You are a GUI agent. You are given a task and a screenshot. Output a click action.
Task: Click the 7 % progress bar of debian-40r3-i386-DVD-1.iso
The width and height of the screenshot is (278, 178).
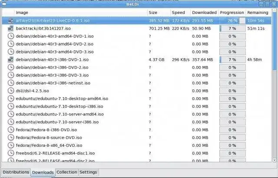pyautogui.click(x=232, y=59)
